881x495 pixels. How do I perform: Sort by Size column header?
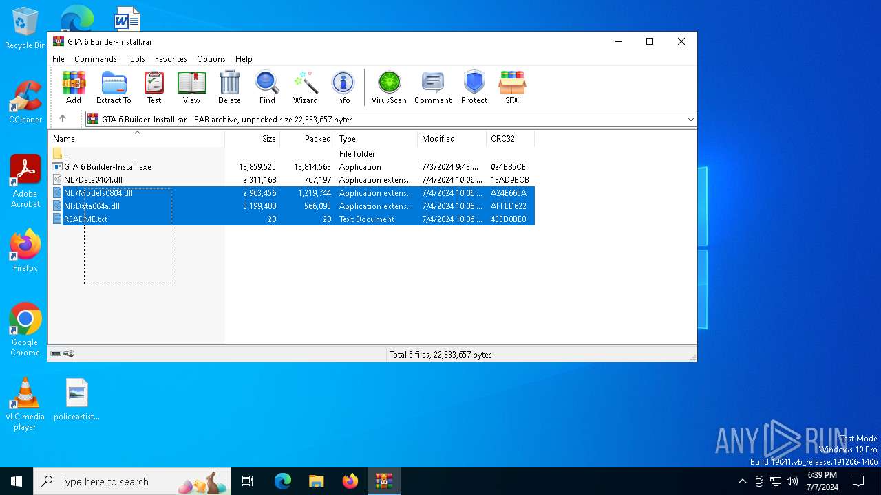(253, 138)
